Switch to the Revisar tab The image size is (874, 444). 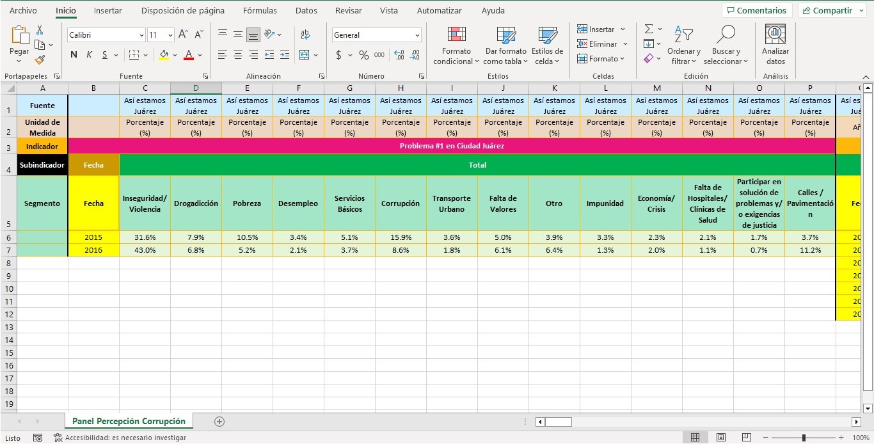point(348,11)
